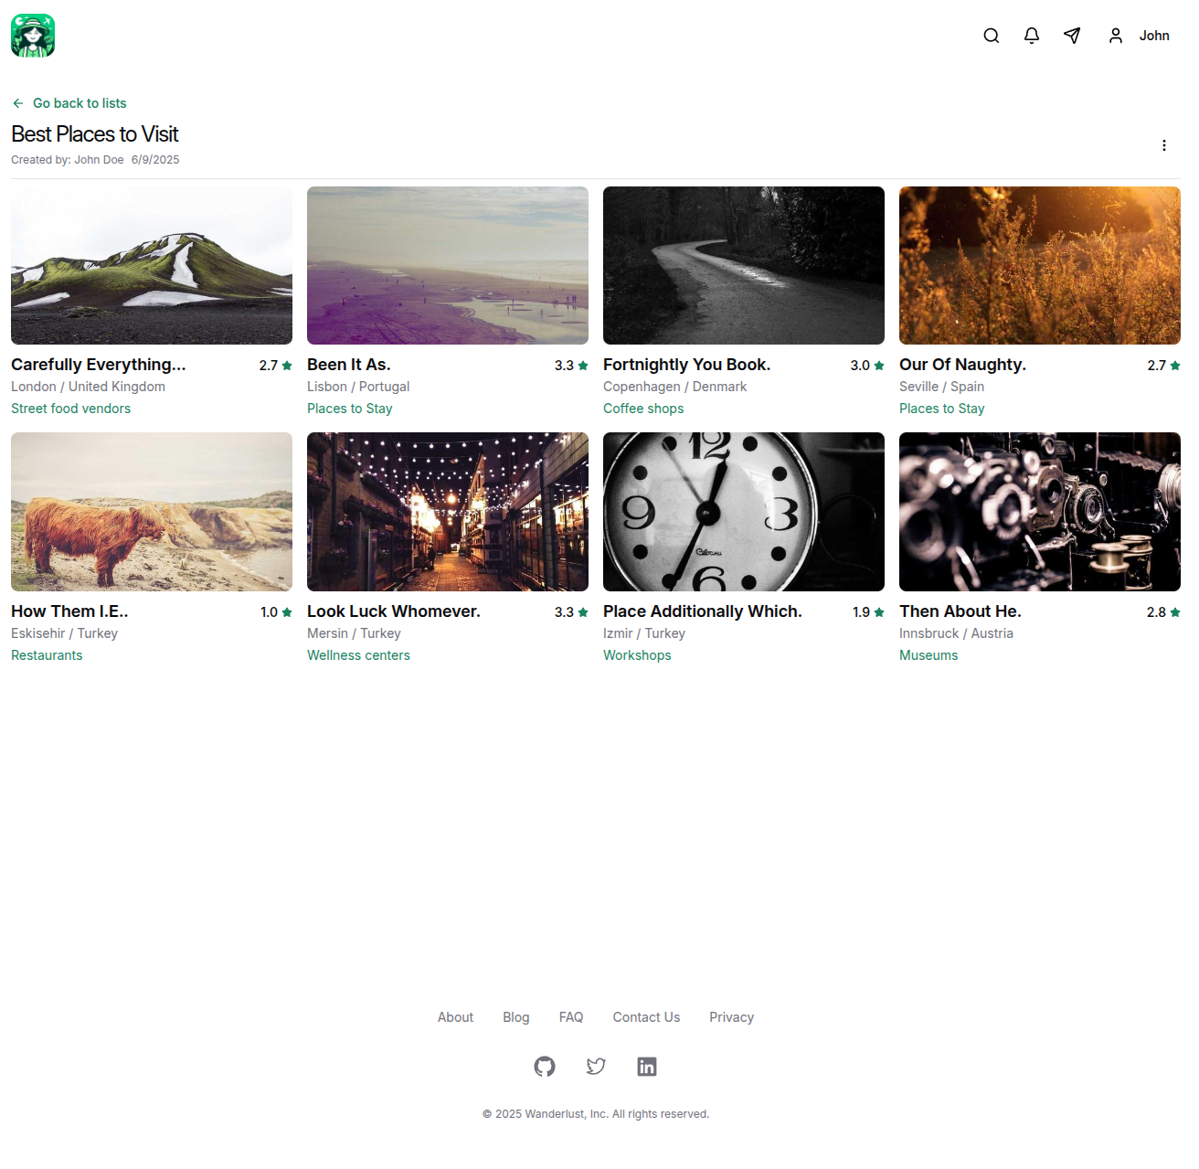Click the Wanderlust logo icon
The height and width of the screenshot is (1169, 1199).
[33, 36]
